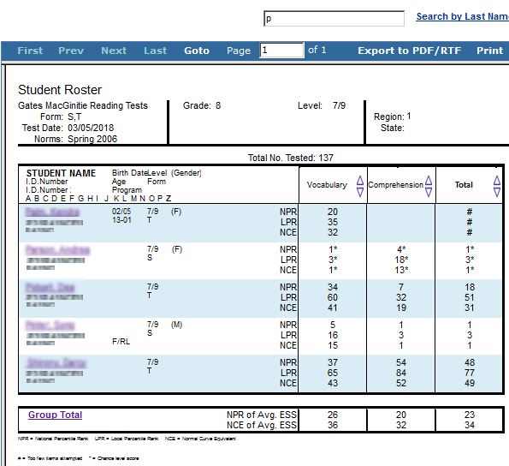
Task: Sort Total column descending with down arrow
Action: click(497, 192)
